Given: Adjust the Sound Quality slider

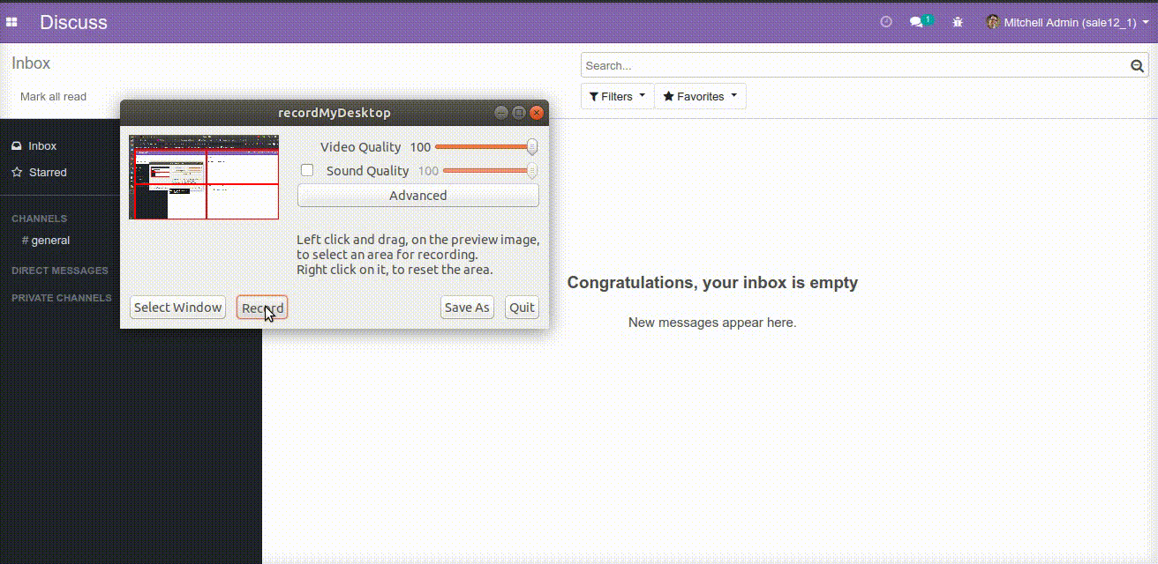Looking at the screenshot, I should pyautogui.click(x=491, y=171).
